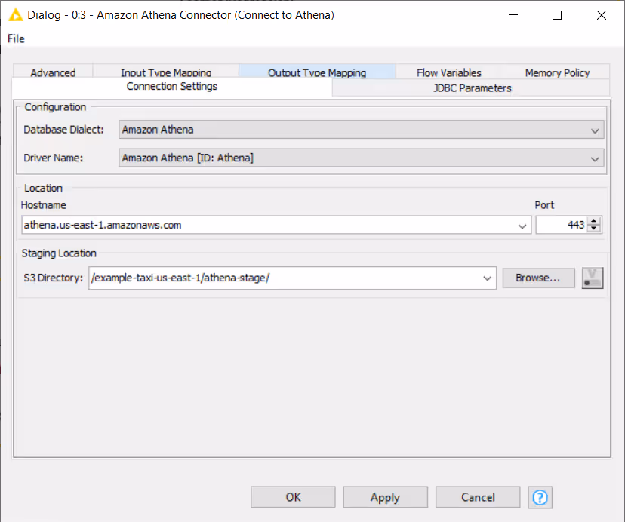The width and height of the screenshot is (625, 522).
Task: Select the Output Type Mapping tab
Action: point(316,72)
